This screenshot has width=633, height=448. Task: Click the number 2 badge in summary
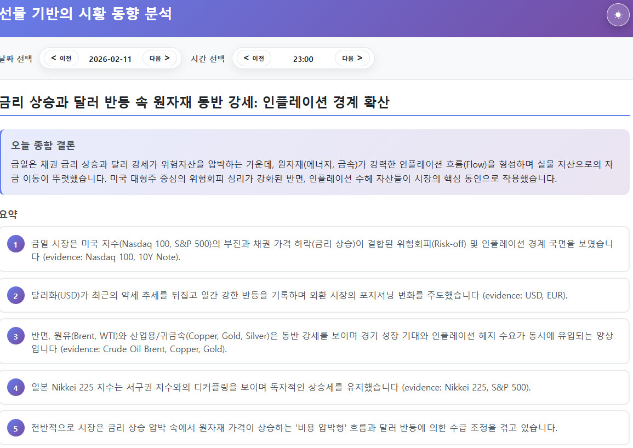15,296
